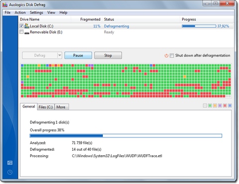
Task: Click the Overall progress 38% label
Action: [x=47, y=130]
